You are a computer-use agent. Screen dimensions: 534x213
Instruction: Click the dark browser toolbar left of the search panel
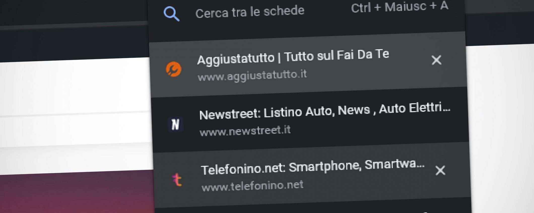76,43
